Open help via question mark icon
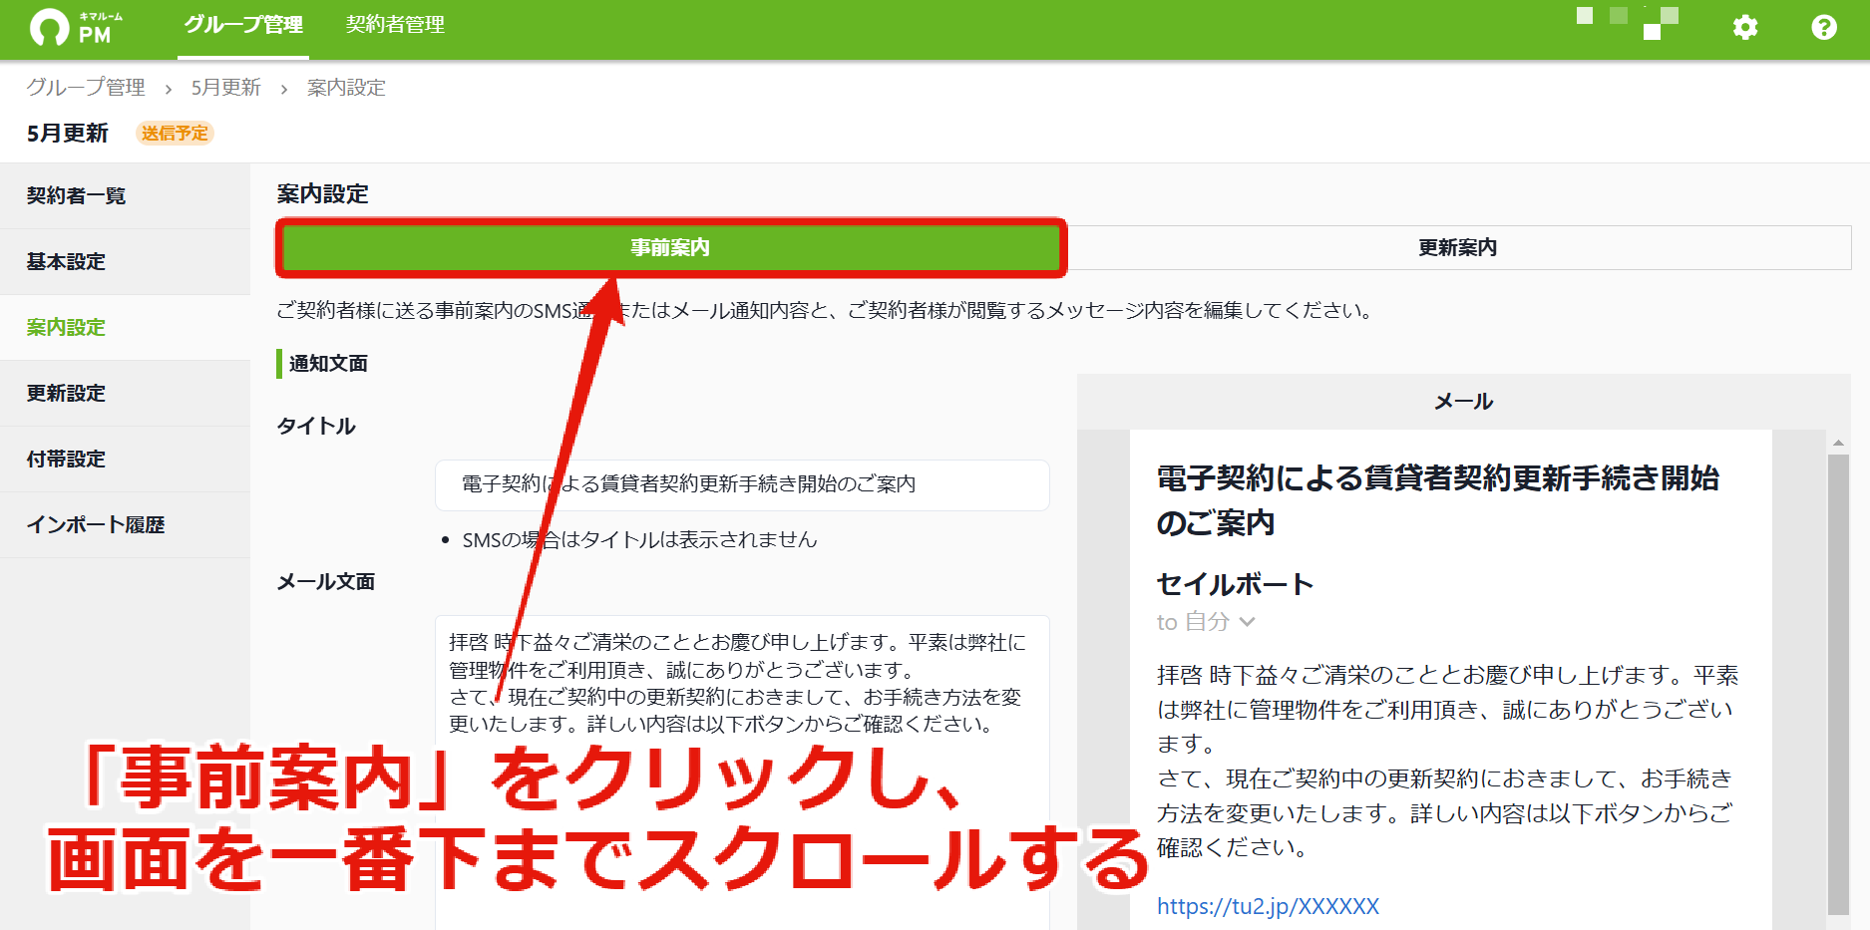 [1823, 27]
